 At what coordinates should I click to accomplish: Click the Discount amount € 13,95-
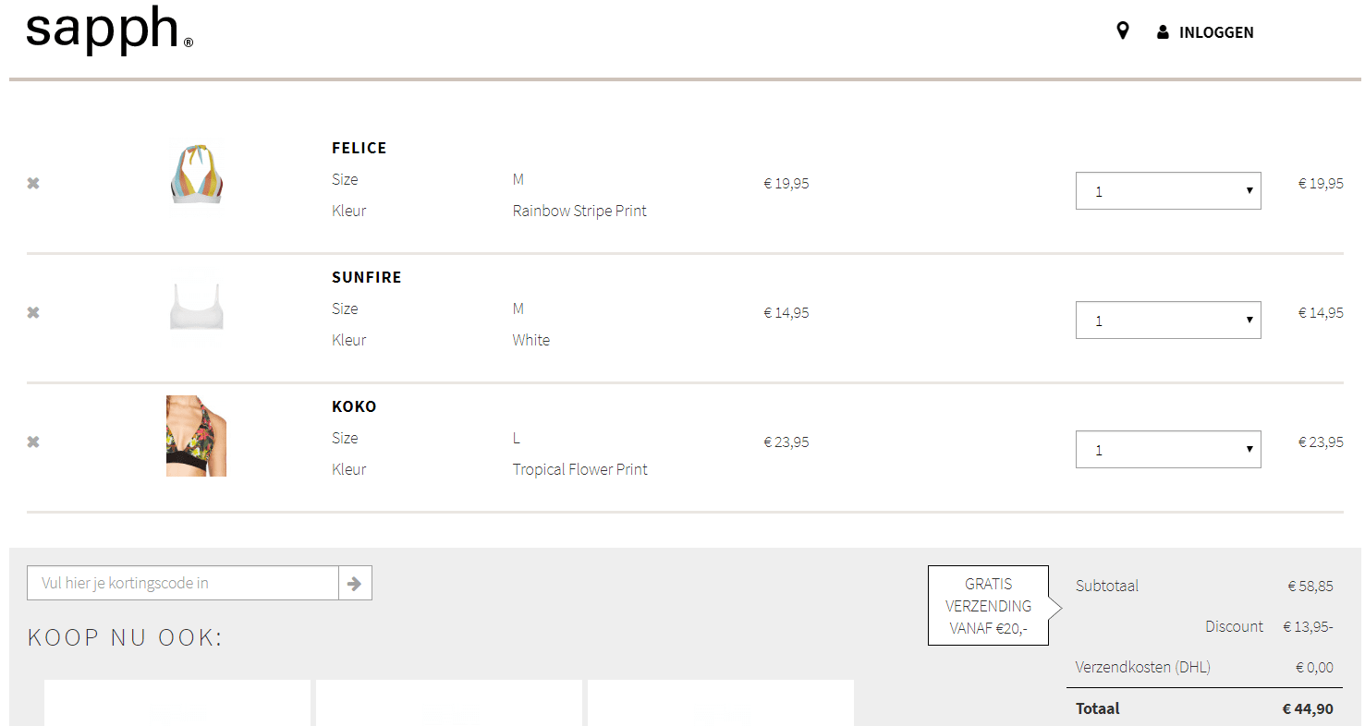point(1308,626)
